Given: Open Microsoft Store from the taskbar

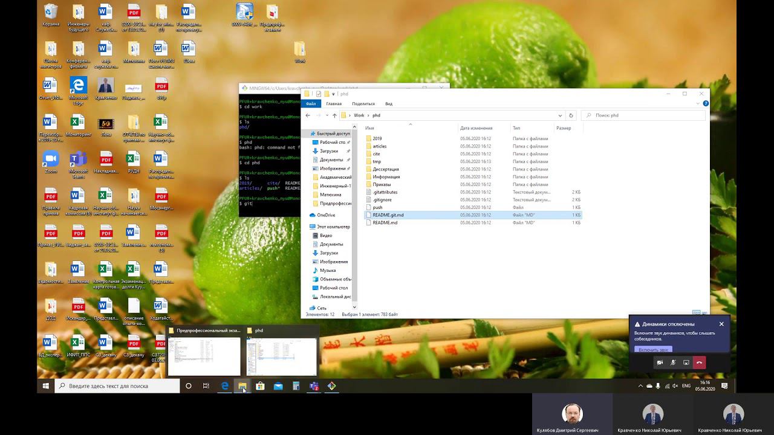Looking at the screenshot, I should pyautogui.click(x=260, y=386).
